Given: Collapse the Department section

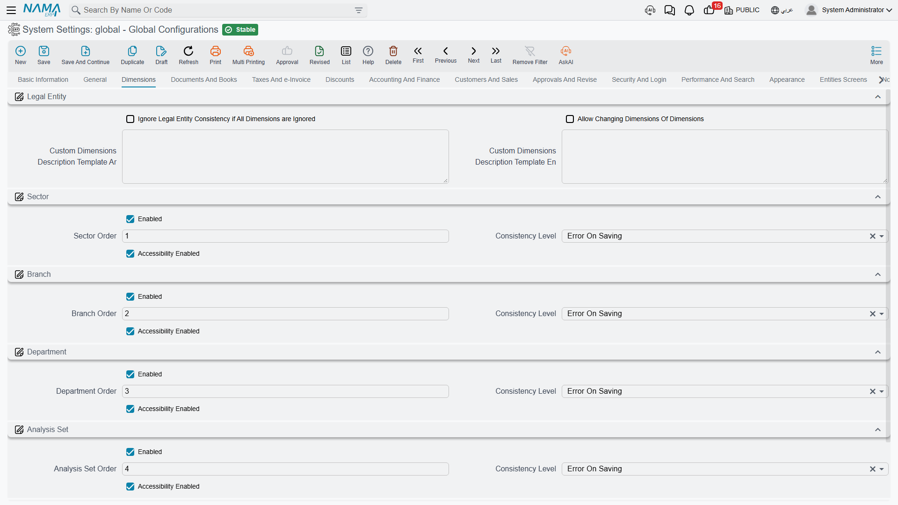Looking at the screenshot, I should pyautogui.click(x=878, y=352).
